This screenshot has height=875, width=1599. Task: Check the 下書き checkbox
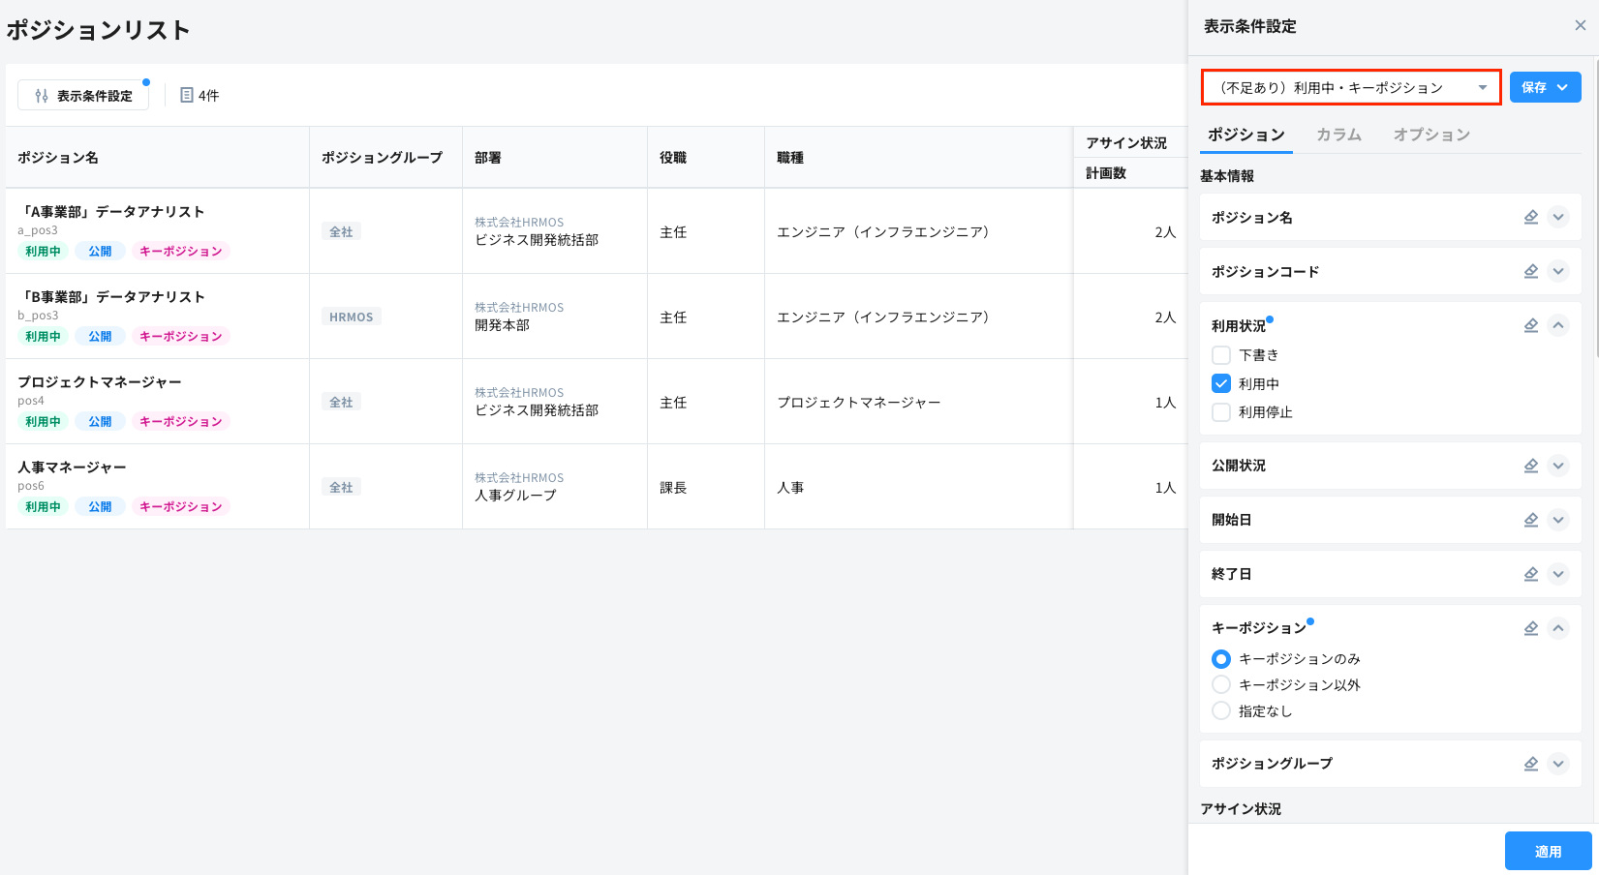1221,355
